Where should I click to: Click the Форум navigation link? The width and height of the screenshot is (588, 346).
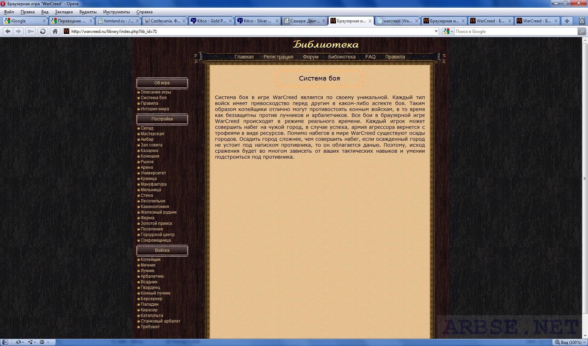(x=310, y=57)
